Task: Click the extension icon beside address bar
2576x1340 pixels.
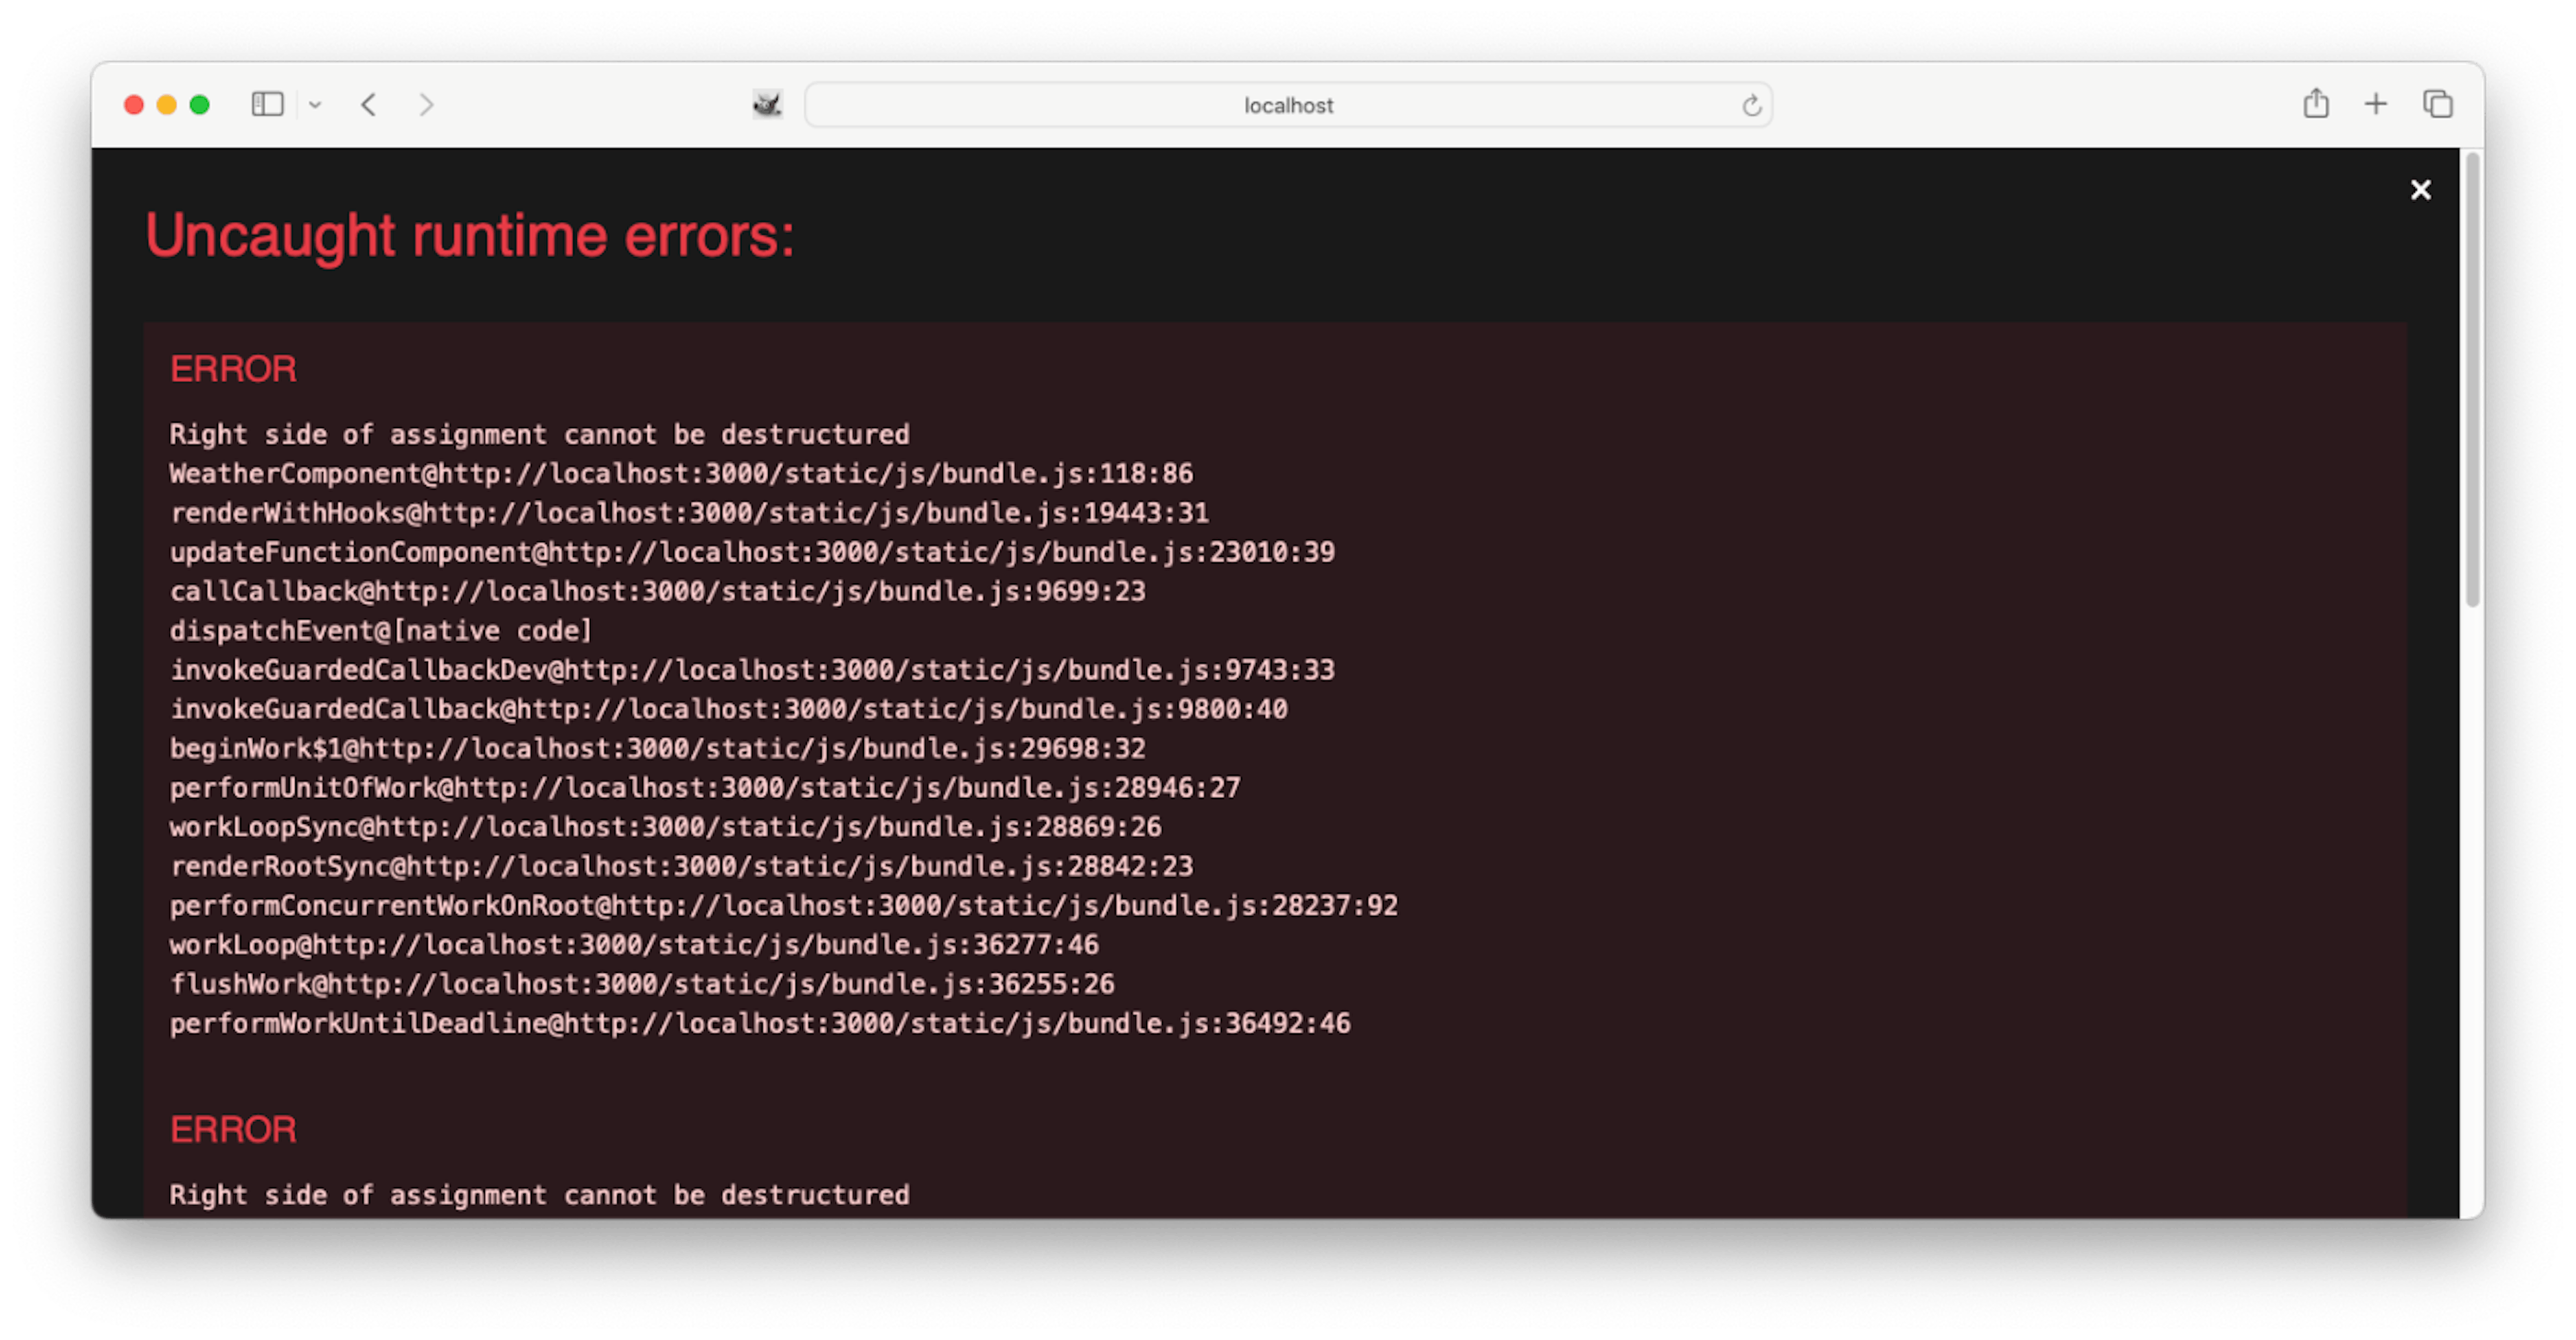Action: (767, 104)
